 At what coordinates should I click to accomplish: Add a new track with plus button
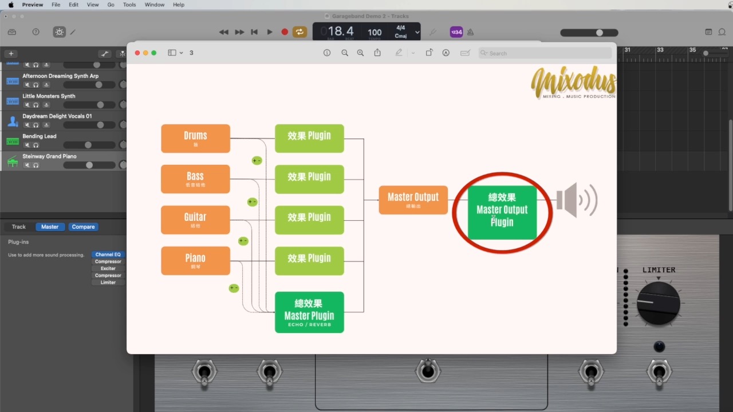11,54
